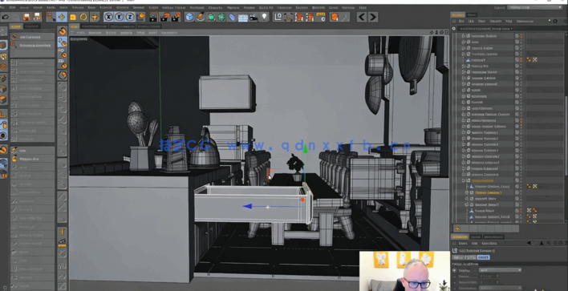Select Model mode cube in left palette

tap(3, 45)
